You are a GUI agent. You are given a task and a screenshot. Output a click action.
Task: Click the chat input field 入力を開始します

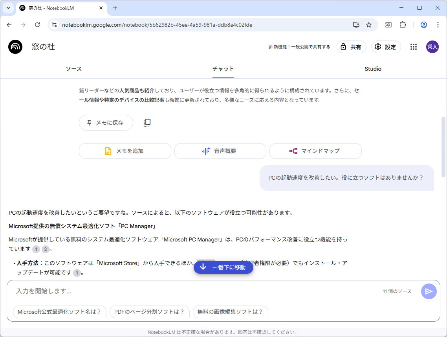pos(157,291)
